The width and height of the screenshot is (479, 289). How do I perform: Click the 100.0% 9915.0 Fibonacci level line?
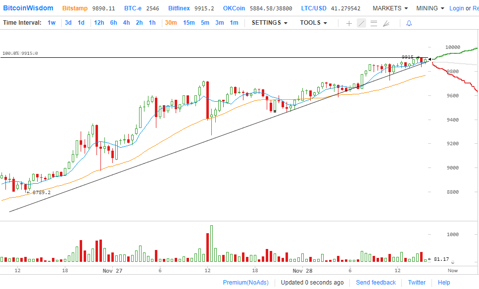coord(198,58)
